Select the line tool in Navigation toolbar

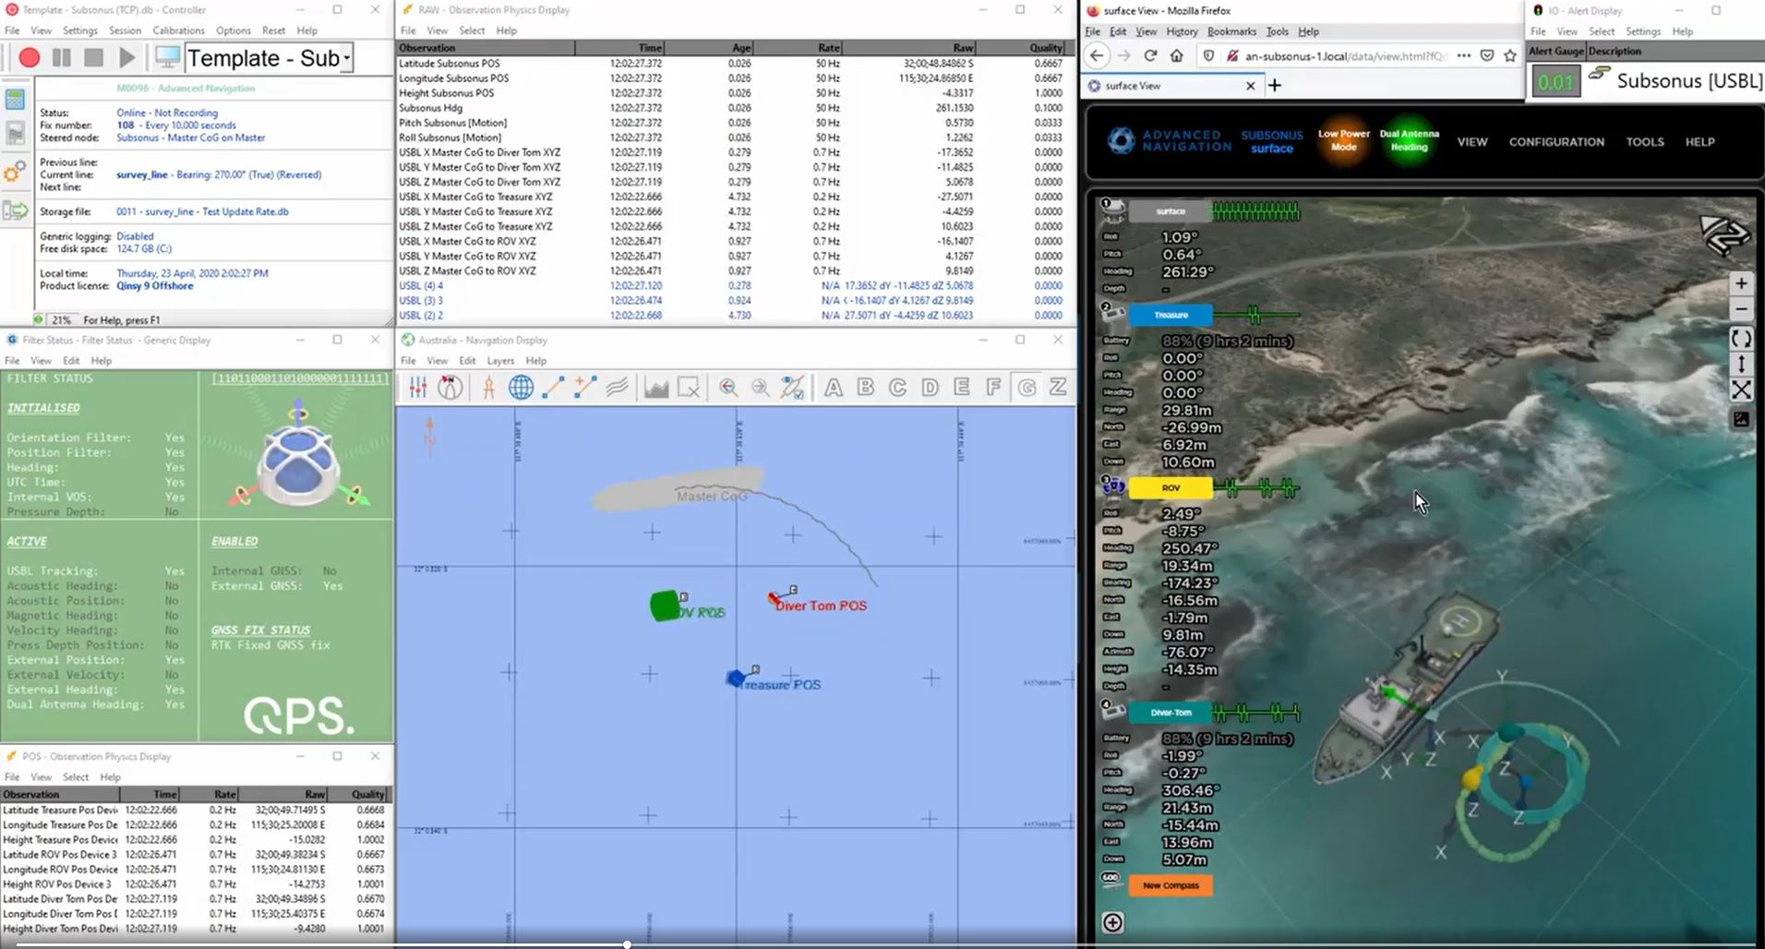pos(553,388)
